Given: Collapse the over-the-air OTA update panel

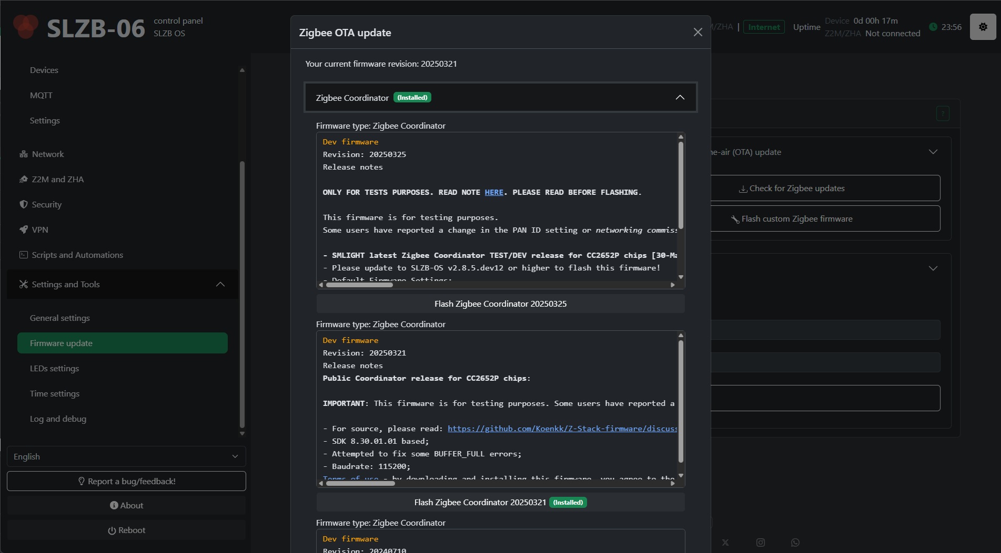Looking at the screenshot, I should tap(933, 152).
